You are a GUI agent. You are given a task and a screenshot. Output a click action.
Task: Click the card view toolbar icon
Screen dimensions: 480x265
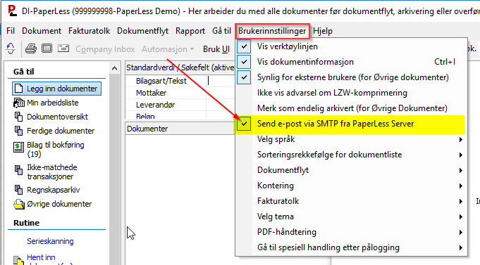[x=63, y=49]
